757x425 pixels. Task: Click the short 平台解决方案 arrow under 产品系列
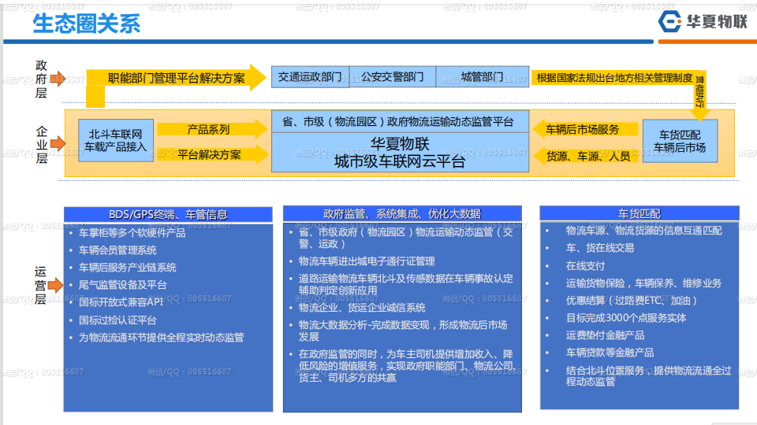[212, 155]
